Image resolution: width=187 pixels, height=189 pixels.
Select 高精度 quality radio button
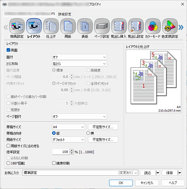[x=88, y=70]
